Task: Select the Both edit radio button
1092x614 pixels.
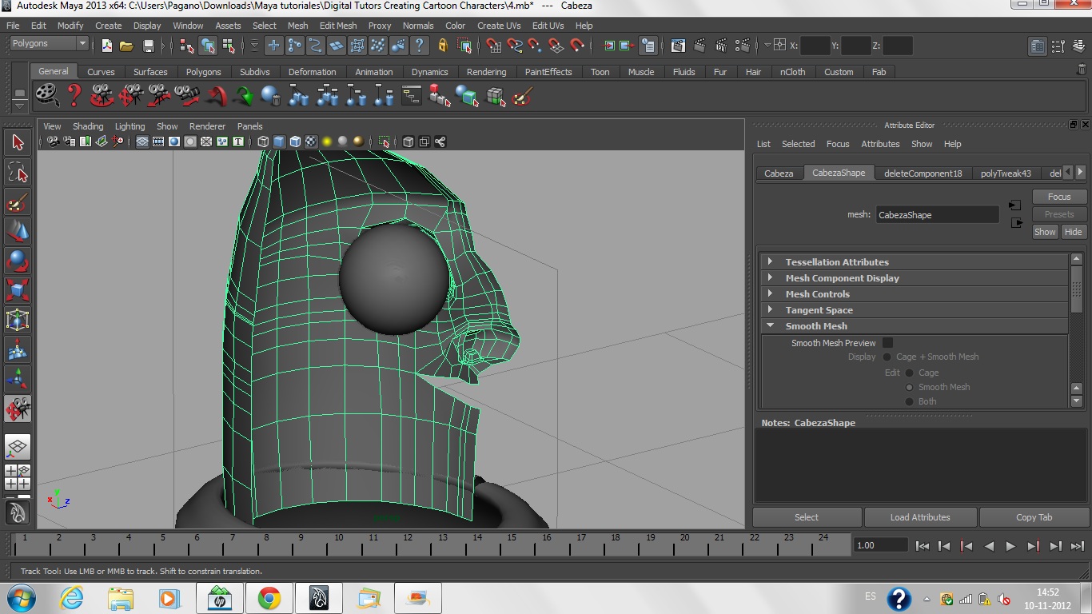Action: (909, 401)
